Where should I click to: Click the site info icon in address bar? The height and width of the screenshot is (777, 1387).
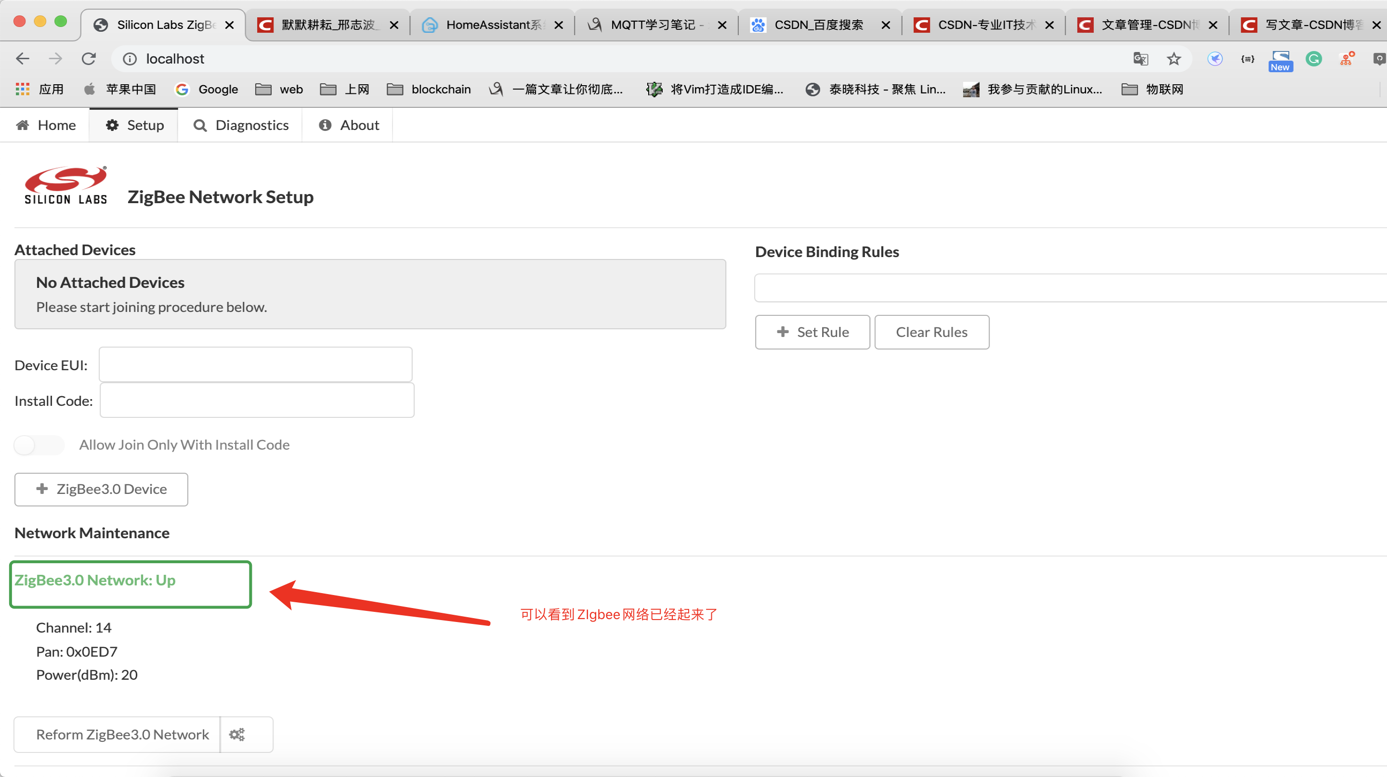(130, 59)
